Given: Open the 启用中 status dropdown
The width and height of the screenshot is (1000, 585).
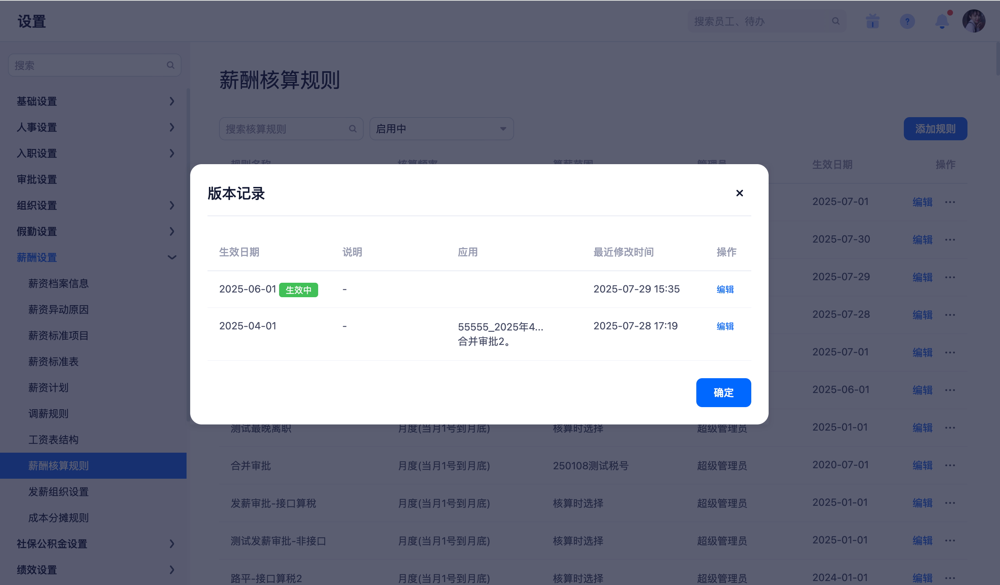Looking at the screenshot, I should [x=441, y=129].
